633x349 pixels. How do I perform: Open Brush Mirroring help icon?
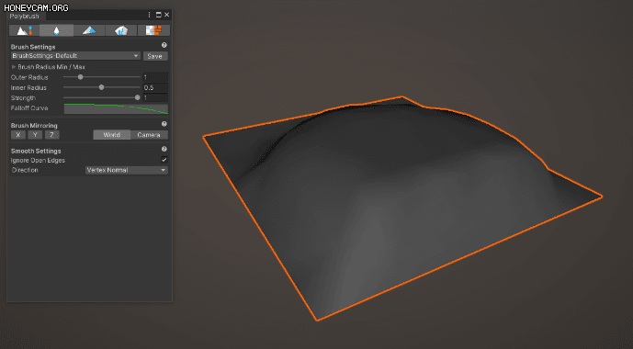(x=164, y=124)
